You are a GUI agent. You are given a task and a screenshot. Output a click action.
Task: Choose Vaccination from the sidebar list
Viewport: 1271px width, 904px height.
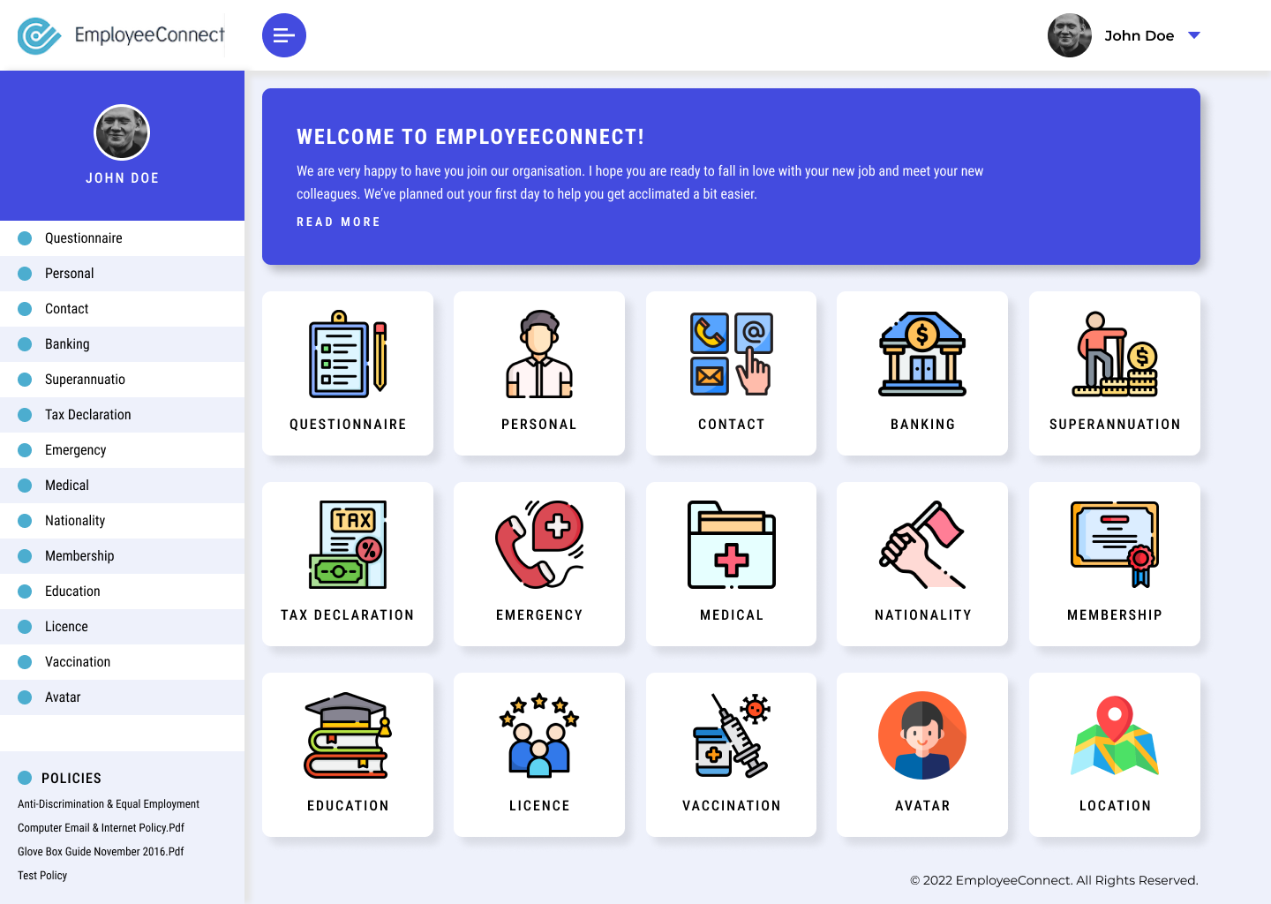[x=78, y=662]
